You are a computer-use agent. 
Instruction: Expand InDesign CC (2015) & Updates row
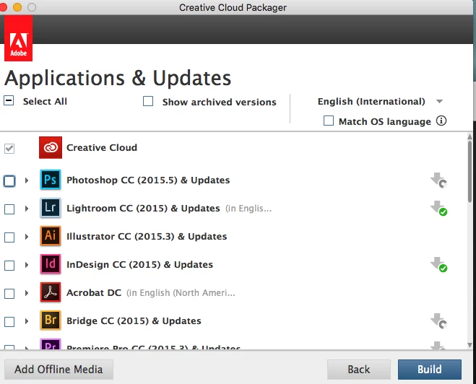(x=27, y=265)
